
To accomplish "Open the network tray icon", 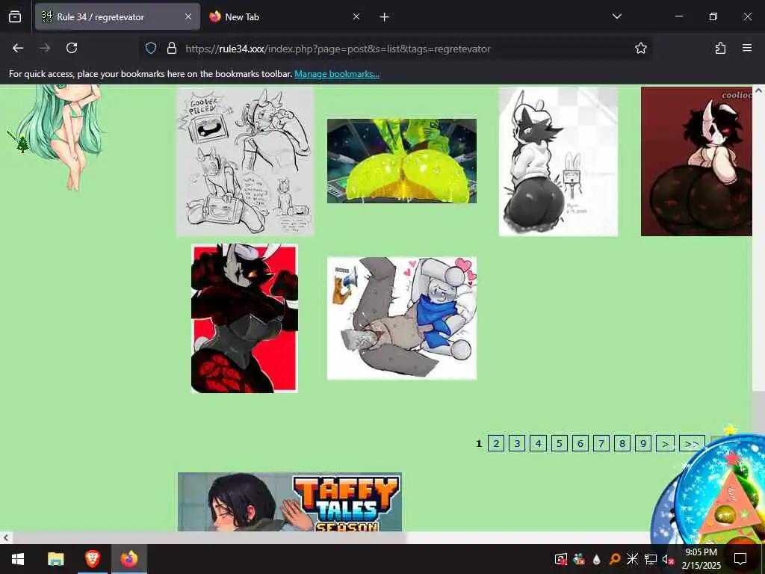I will click(x=651, y=559).
